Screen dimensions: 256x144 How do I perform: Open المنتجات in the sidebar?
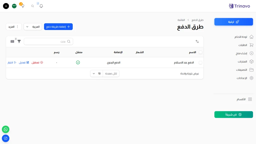[x=242, y=61]
